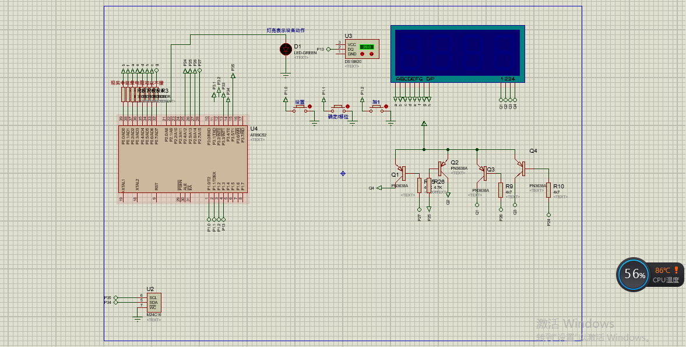Select resistor R26 body
Image resolution: width=686 pixels, height=347 pixels.
pos(429,185)
